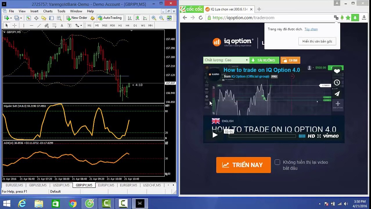Select the M30 timeframe
The width and height of the screenshot is (371, 209).
pyautogui.click(x=112, y=26)
